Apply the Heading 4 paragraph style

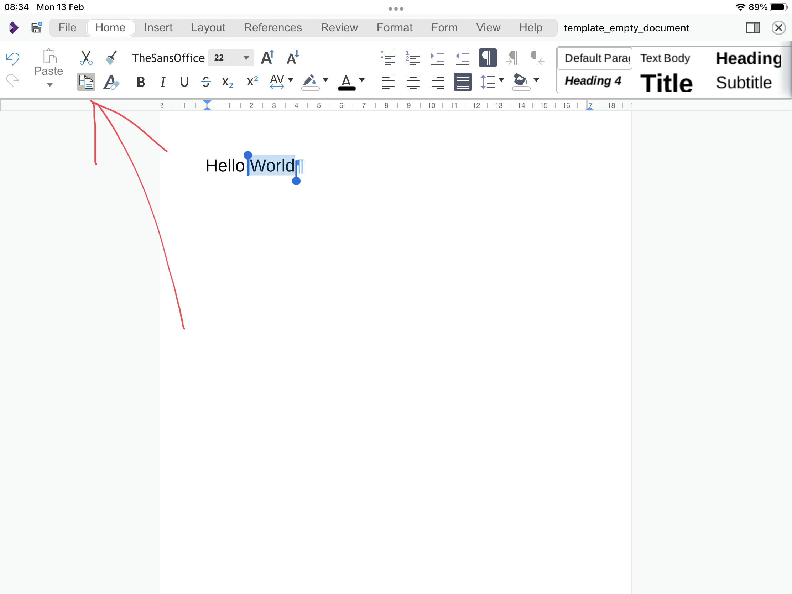coord(592,81)
